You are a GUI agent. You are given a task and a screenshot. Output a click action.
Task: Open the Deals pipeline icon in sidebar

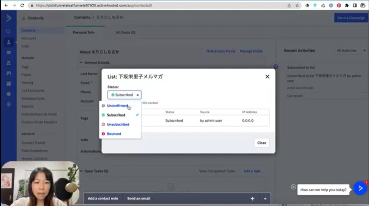(8, 73)
